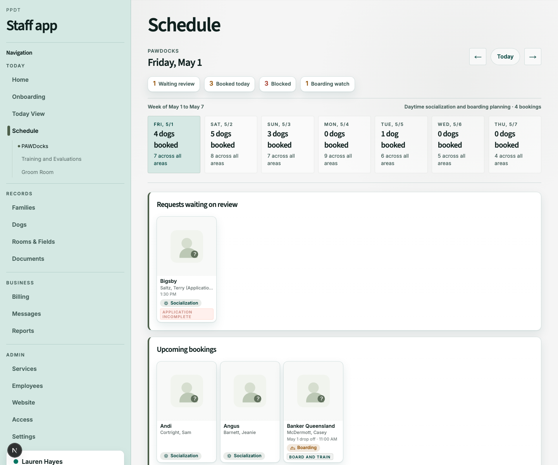This screenshot has width=558, height=465.
Task: Select Sat, 5/2 day card
Action: pyautogui.click(x=231, y=145)
